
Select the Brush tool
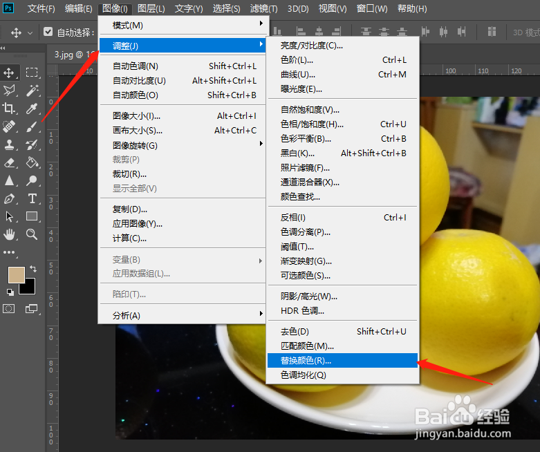click(x=32, y=126)
